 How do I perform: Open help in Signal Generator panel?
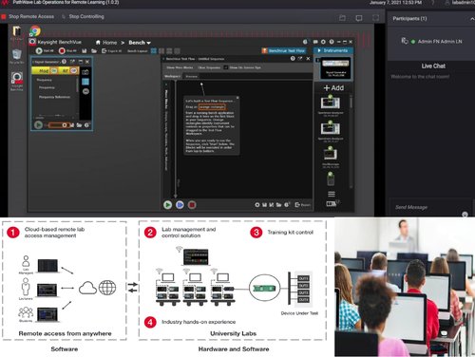(x=64, y=62)
